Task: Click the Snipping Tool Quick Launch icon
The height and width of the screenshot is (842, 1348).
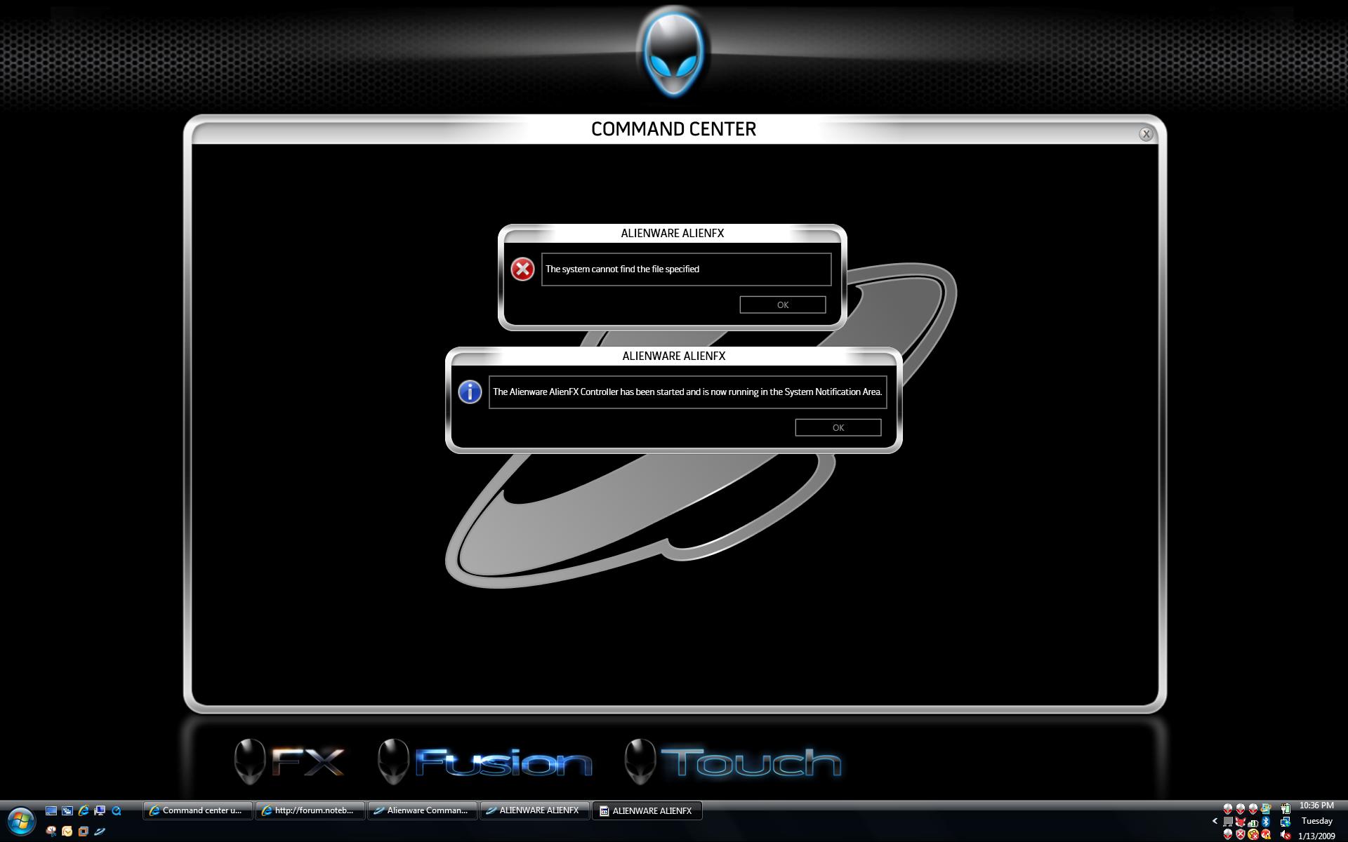Action: tap(51, 831)
